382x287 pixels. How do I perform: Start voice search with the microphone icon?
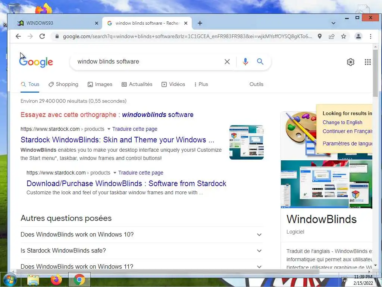(x=245, y=62)
